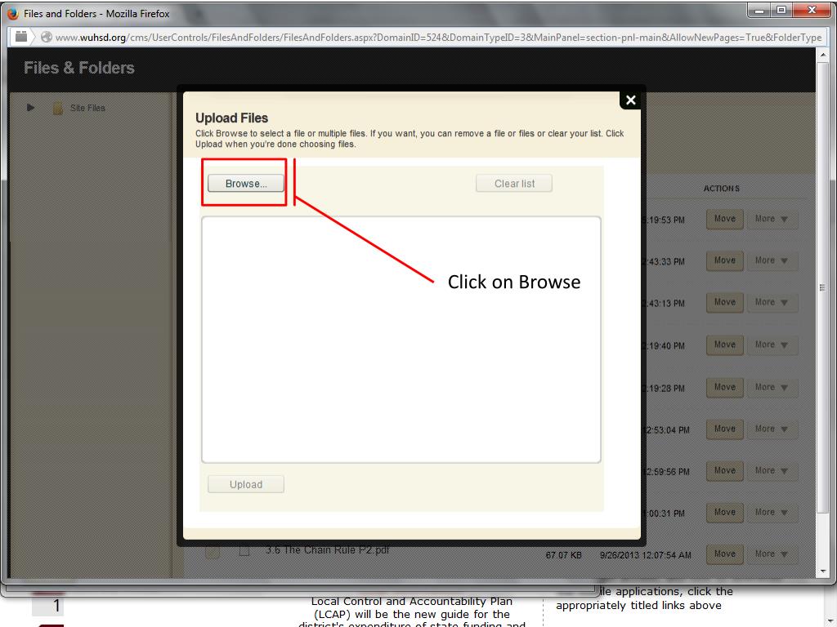Click Move for the 00:31 PM row

point(724,513)
